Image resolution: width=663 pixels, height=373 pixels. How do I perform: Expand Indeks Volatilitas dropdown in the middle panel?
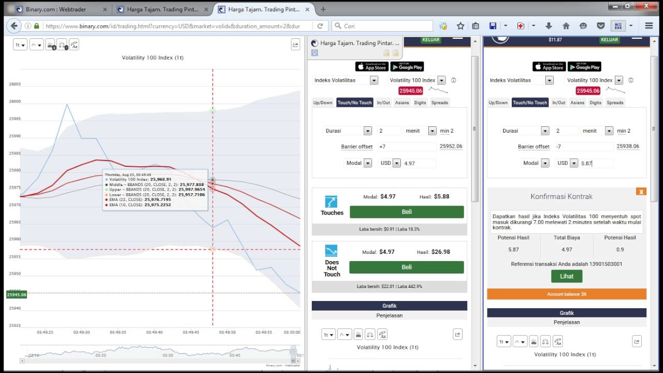tap(374, 80)
